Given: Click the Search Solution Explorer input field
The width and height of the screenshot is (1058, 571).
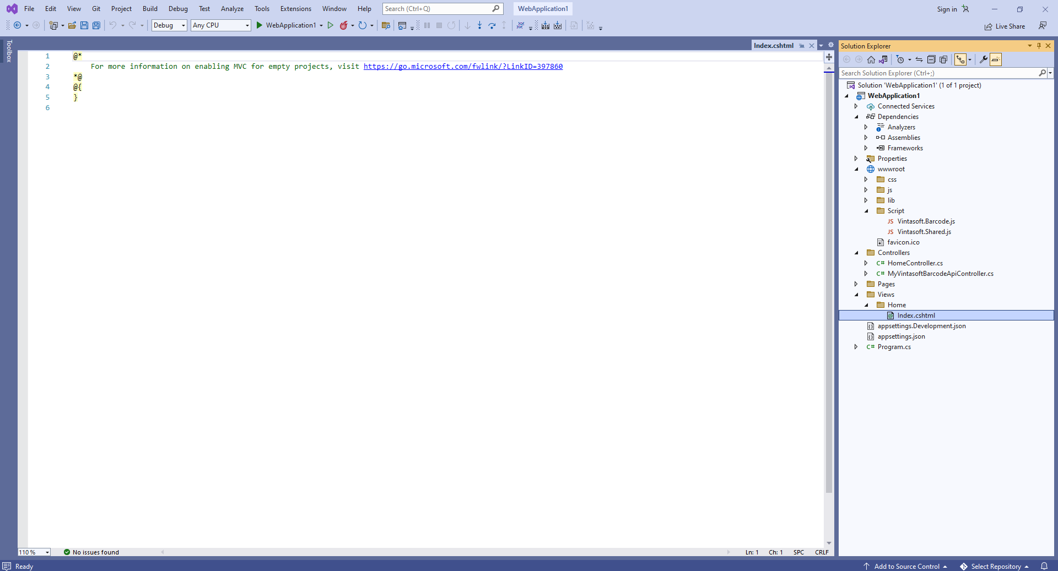Looking at the screenshot, I should point(938,73).
